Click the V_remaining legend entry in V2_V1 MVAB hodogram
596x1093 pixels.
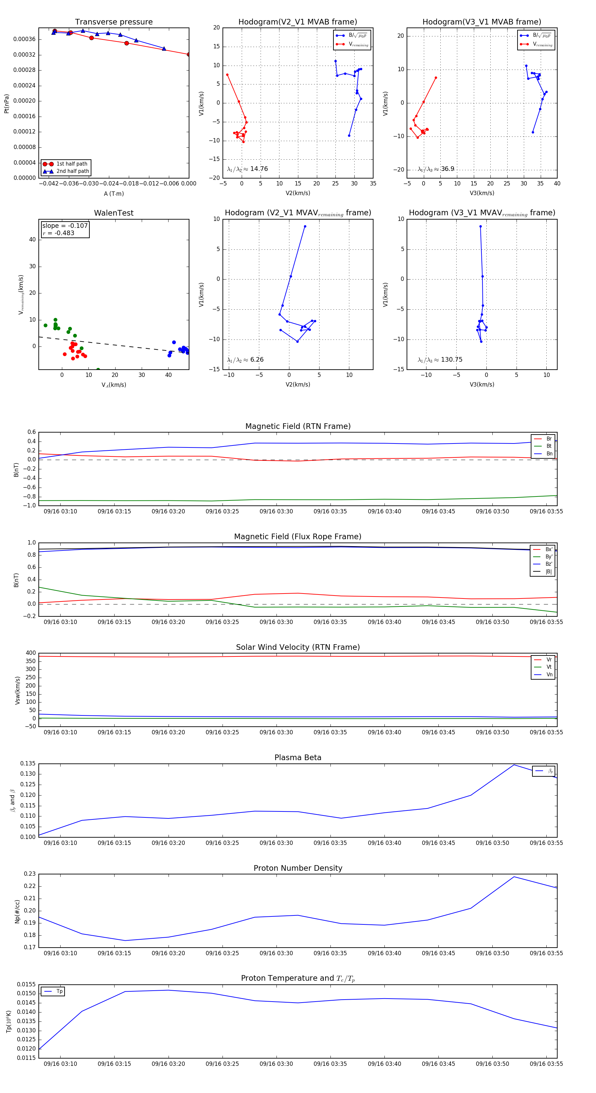352,44
